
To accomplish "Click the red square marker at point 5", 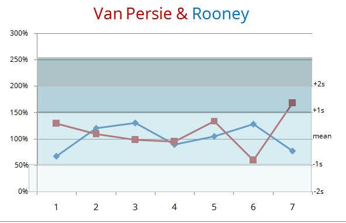I will (x=214, y=121).
